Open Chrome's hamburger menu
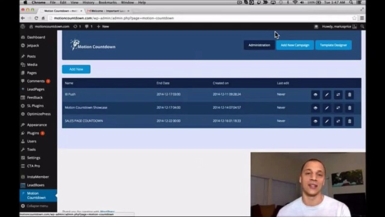The height and width of the screenshot is (217, 385). [x=362, y=18]
